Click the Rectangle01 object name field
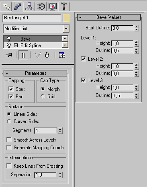 (x=32, y=18)
